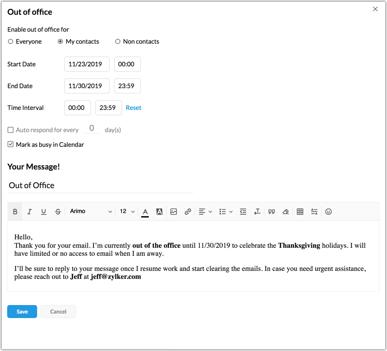Click Reset next to Time Interval
This screenshot has width=387, height=351.
(x=133, y=108)
